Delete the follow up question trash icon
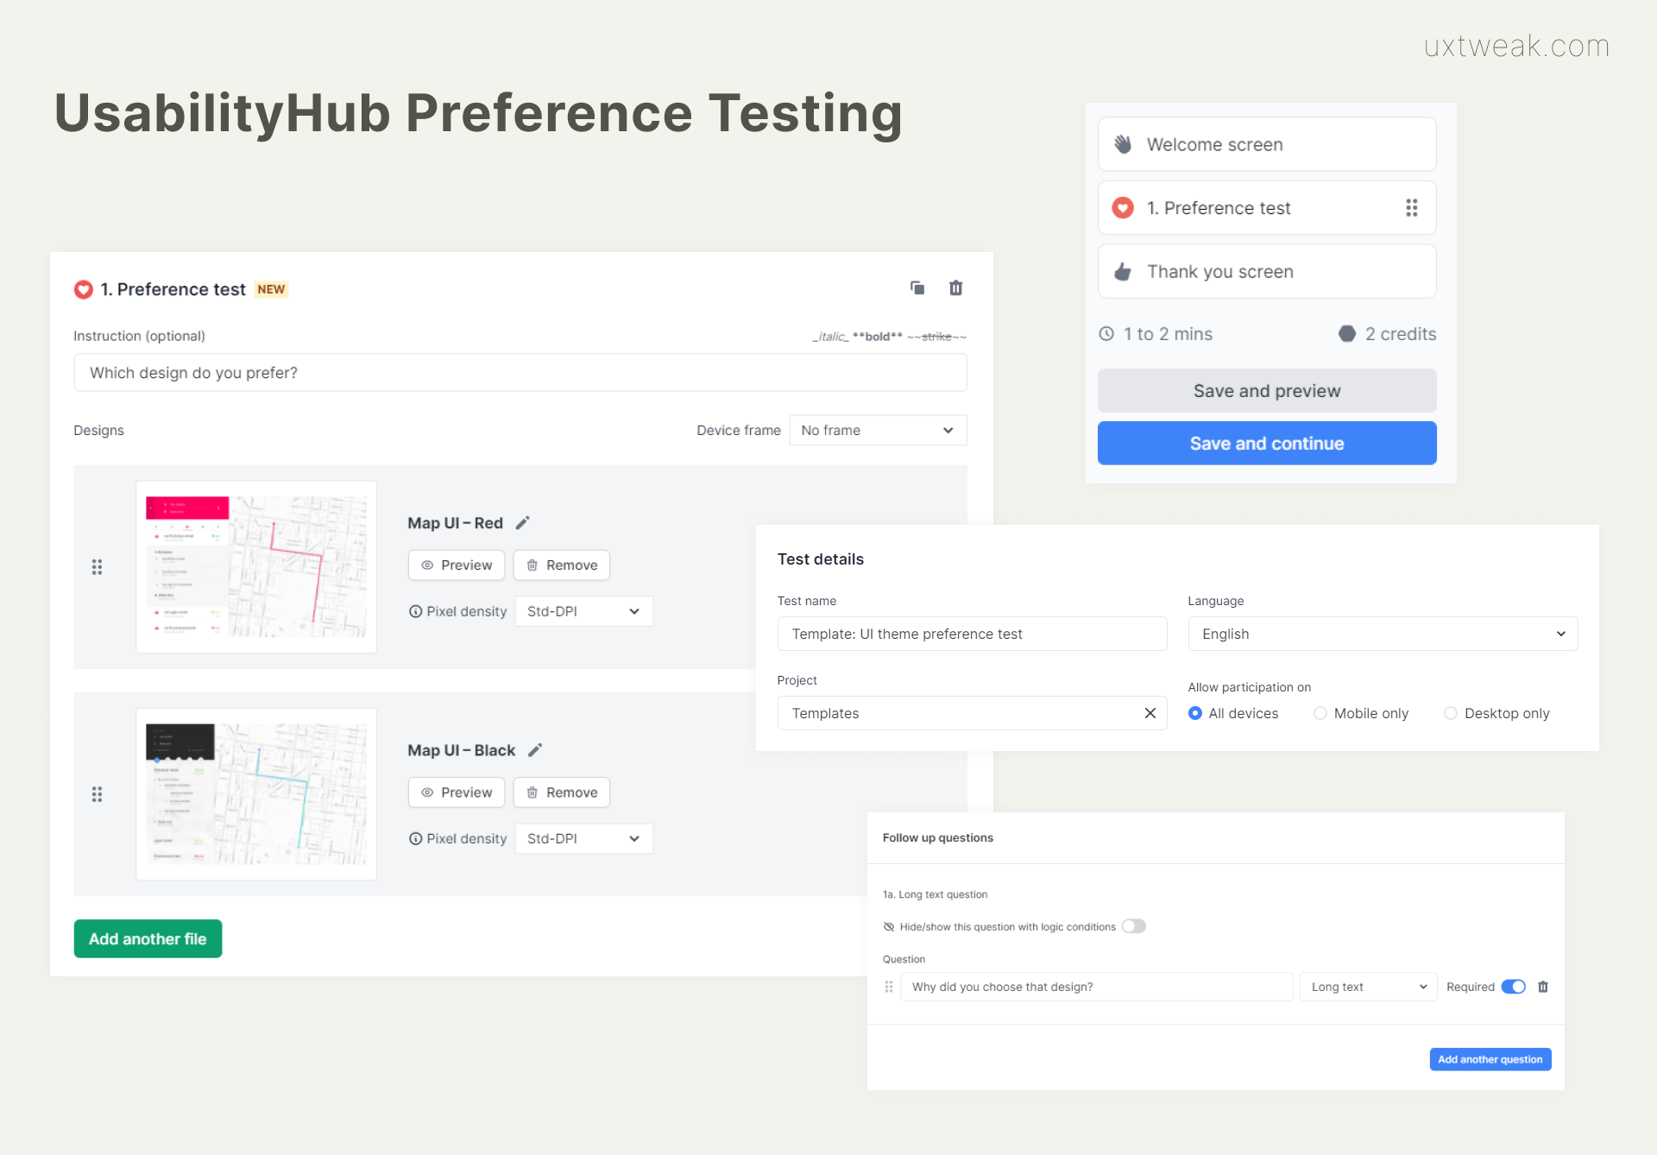 pyautogui.click(x=1543, y=987)
